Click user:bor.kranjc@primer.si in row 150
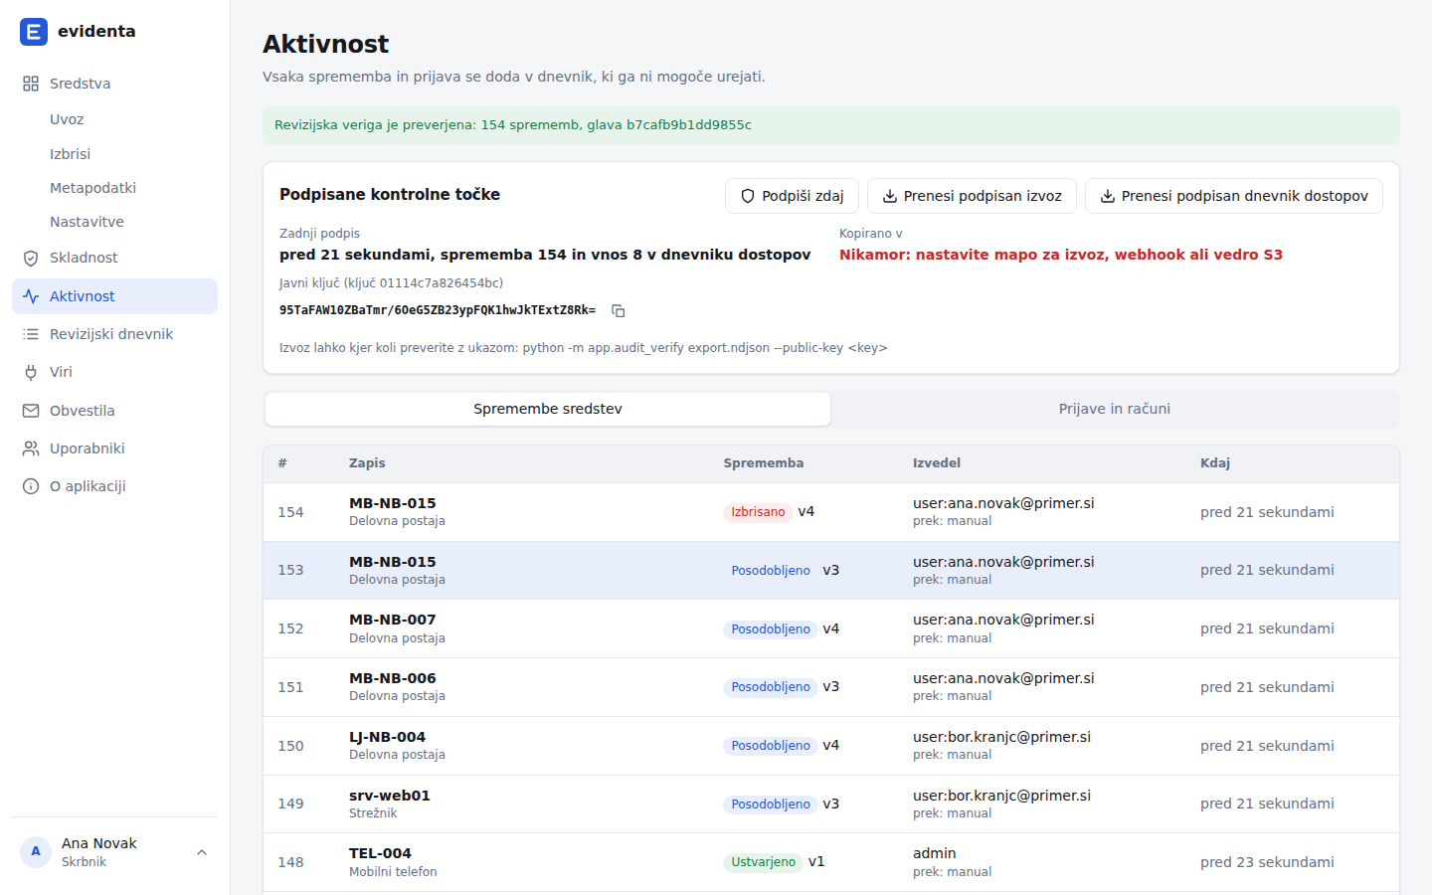 click(1001, 737)
